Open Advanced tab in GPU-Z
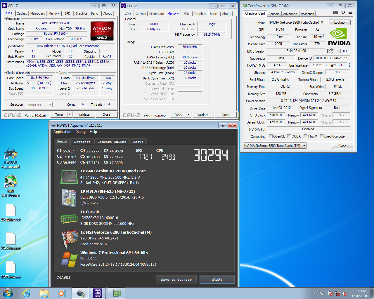374x299 pixels. [290, 14]
